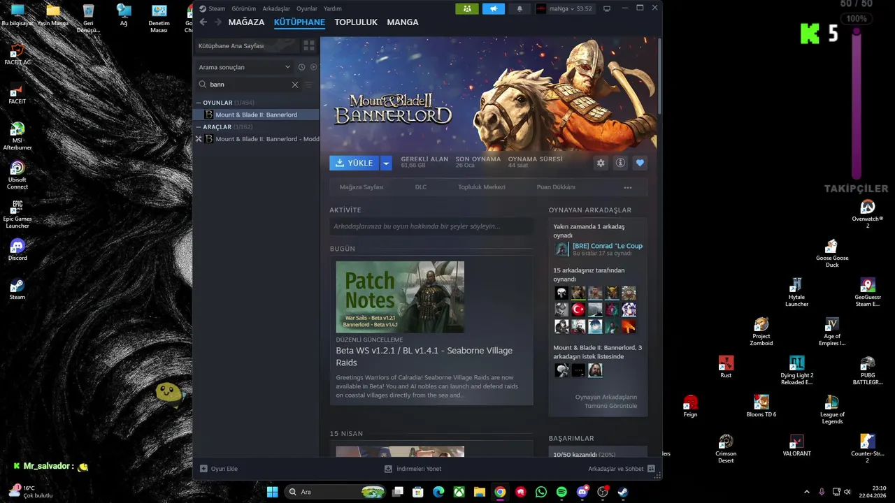Switch Steam to Big Picture mode
This screenshot has height=503, width=895.
point(606,8)
